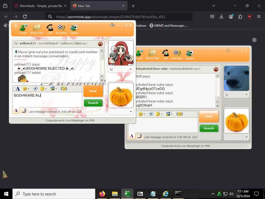The width and height of the screenshot is (265, 199).
Task: Open dropdown under anime girl display picture
Action: pyautogui.click(x=131, y=69)
